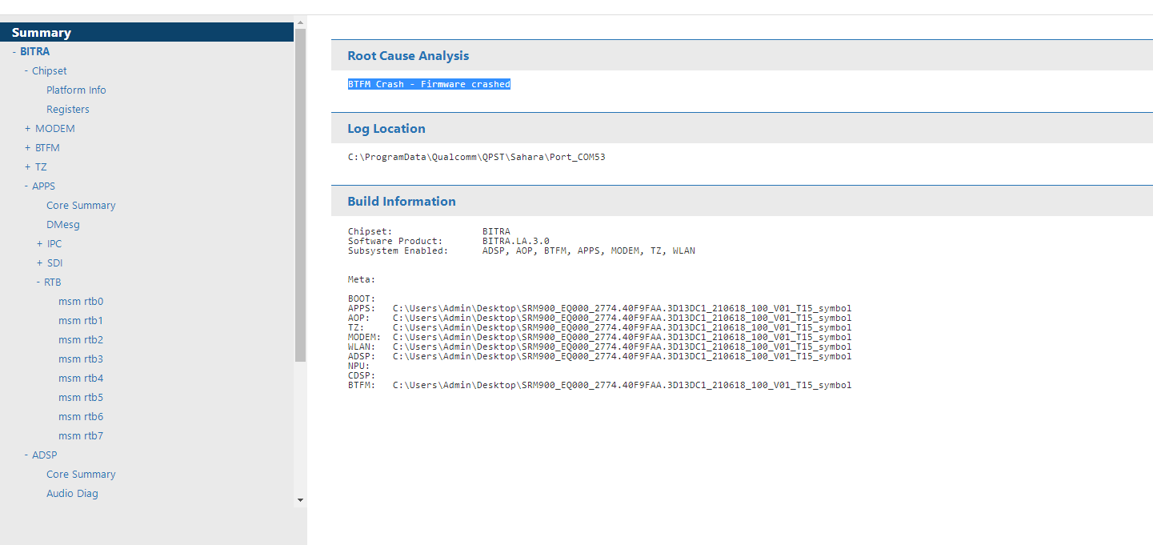Click the Log Location heading

386,128
